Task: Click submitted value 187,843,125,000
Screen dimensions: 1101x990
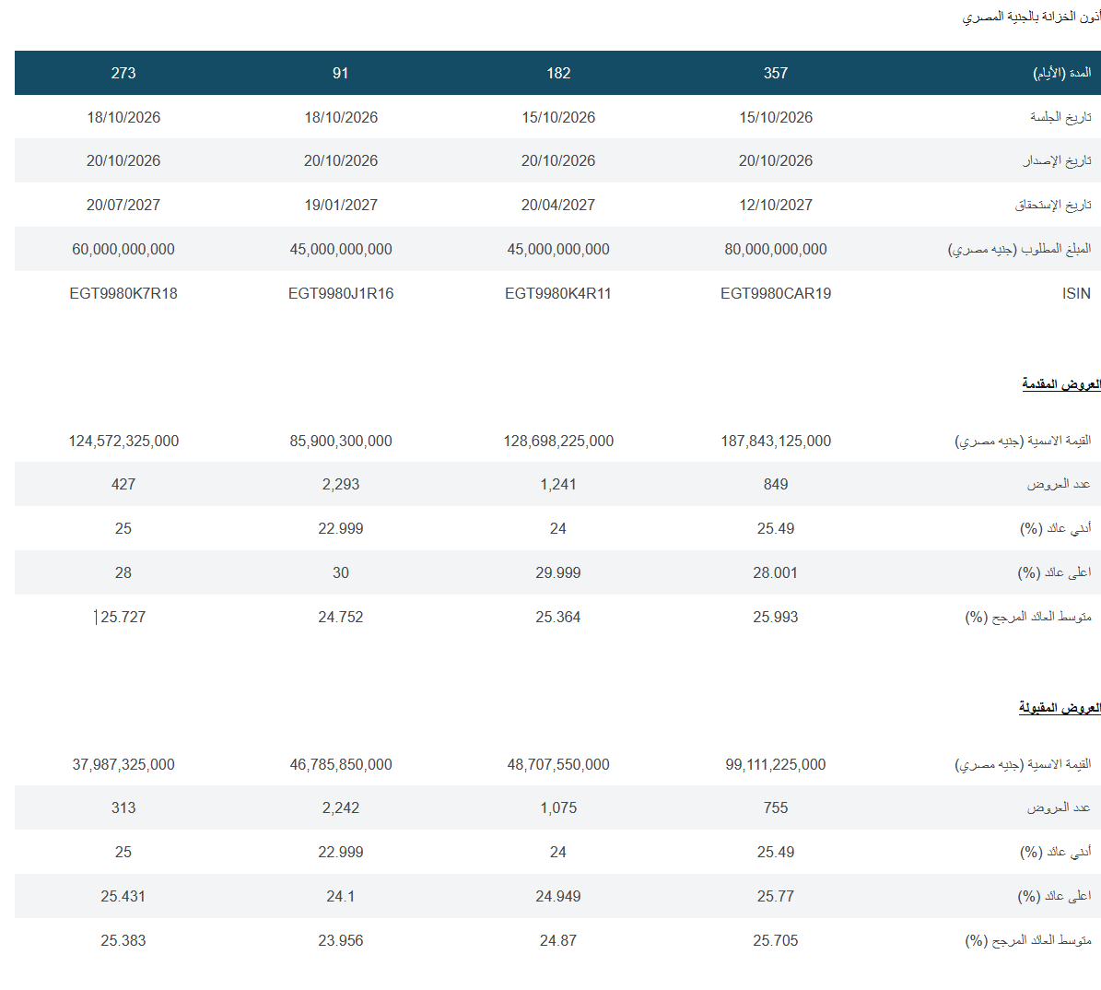Action: [x=776, y=442]
